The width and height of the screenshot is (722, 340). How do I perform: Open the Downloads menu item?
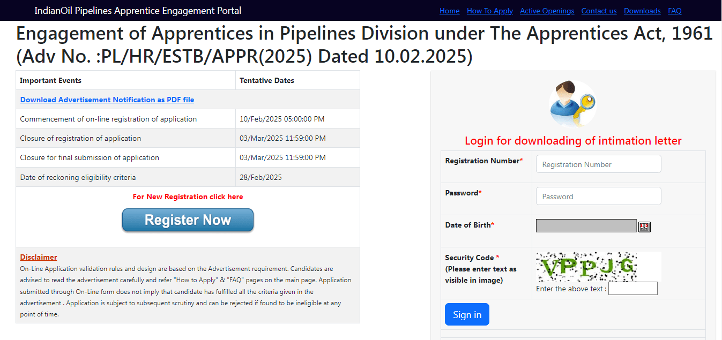[642, 11]
